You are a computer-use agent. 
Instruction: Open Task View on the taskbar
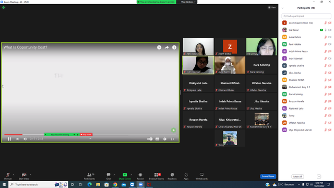81,184
